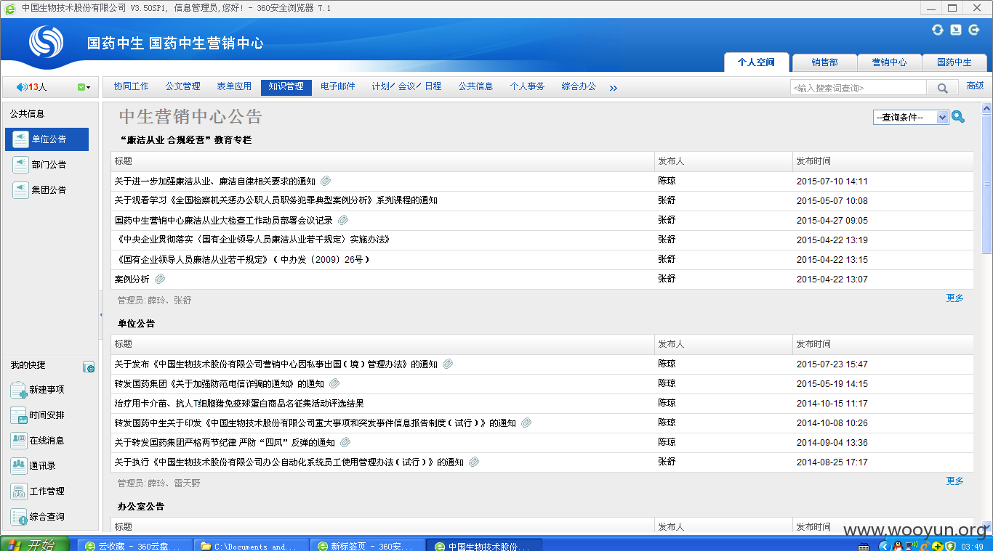Switch to 云收藏 taskbar window
993x551 pixels.
(x=135, y=546)
